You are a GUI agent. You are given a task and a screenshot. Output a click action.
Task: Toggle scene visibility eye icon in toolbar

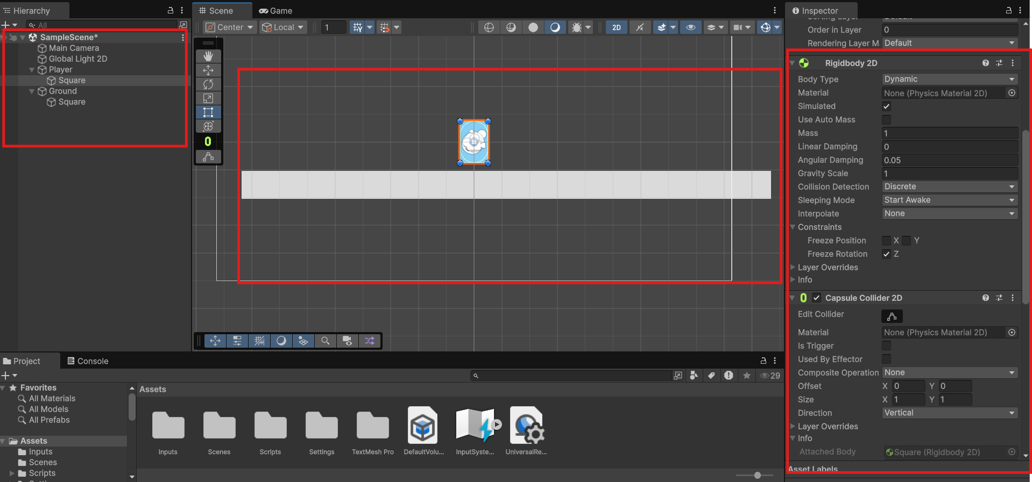pos(691,27)
